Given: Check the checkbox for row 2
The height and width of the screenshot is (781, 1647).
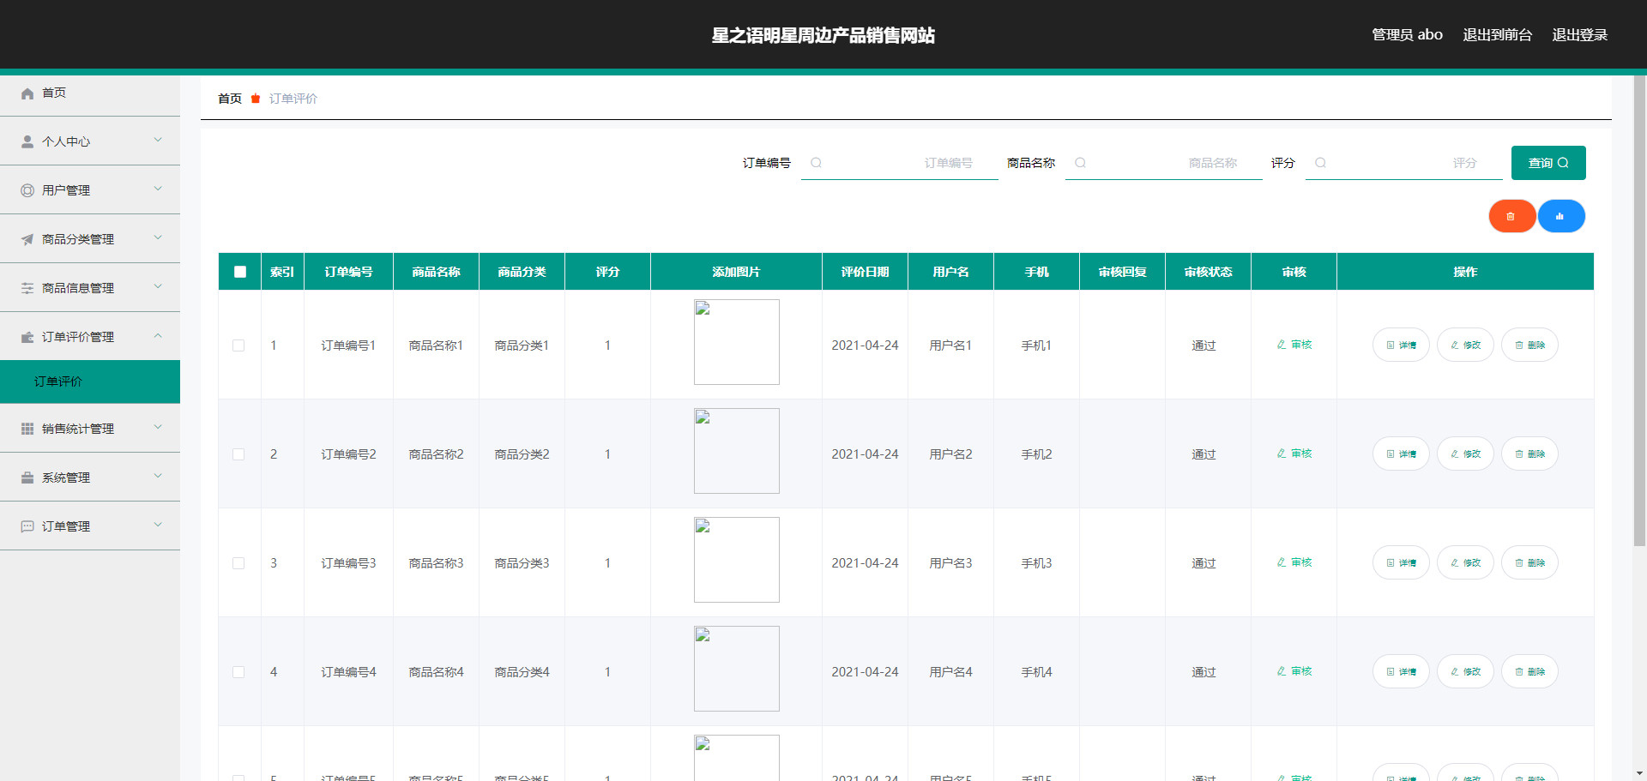Looking at the screenshot, I should (238, 454).
